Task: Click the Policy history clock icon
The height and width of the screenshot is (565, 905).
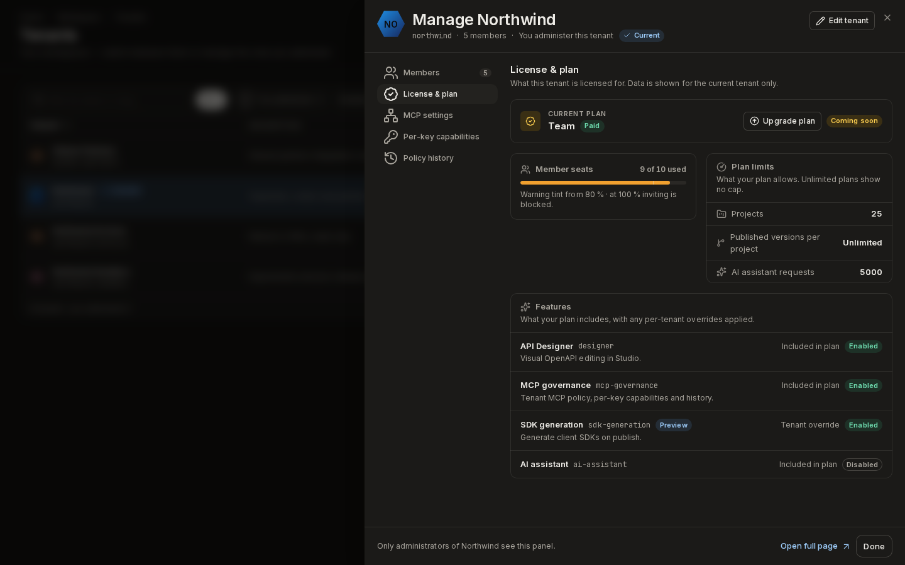Action: [391, 158]
